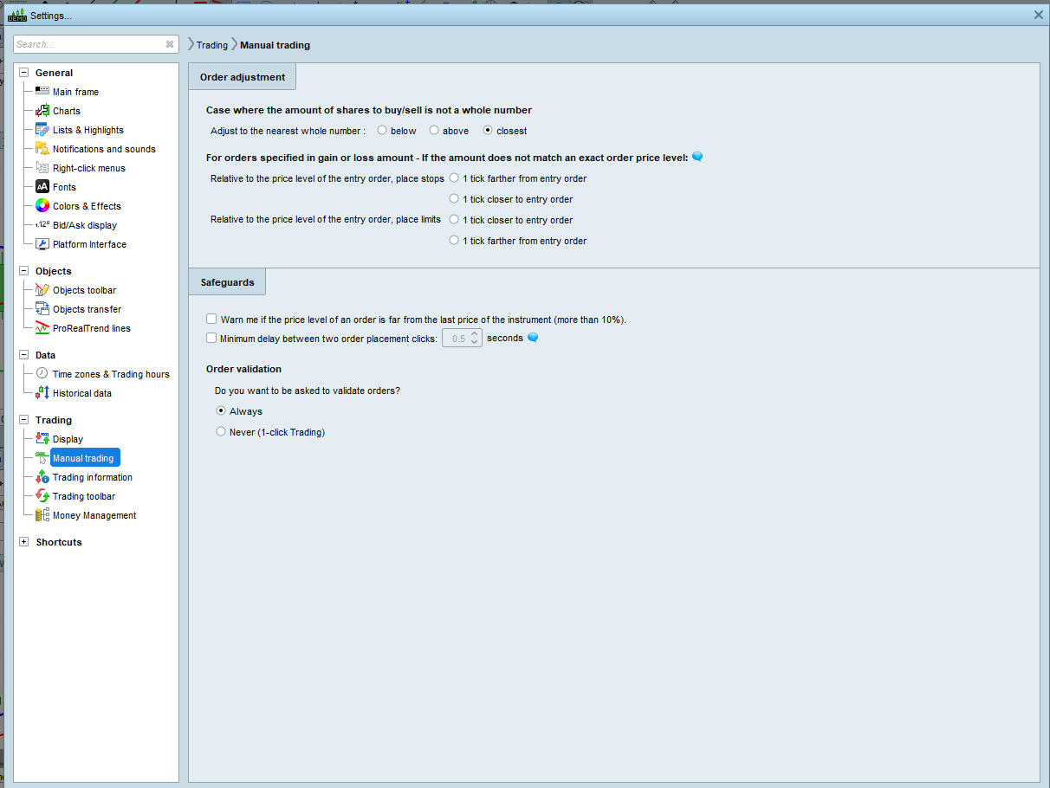The height and width of the screenshot is (788, 1050).
Task: Open the Safeguards tab
Action: pyautogui.click(x=227, y=282)
